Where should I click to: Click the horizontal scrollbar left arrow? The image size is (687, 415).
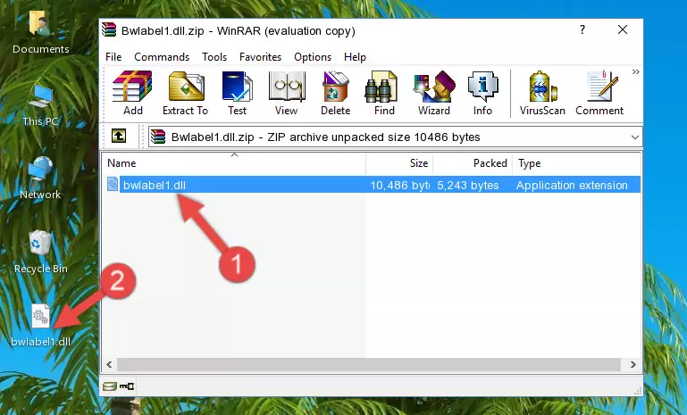110,365
